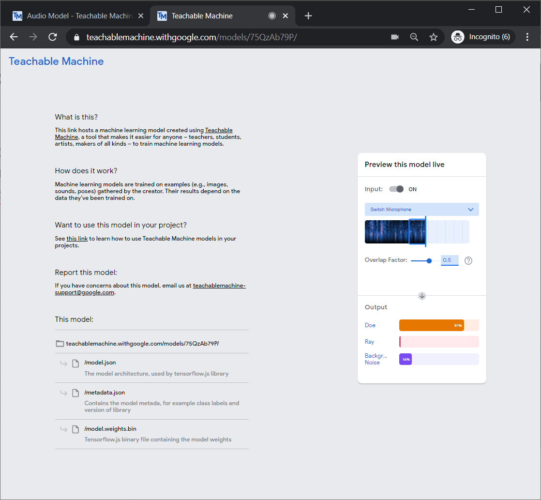
Task: Click the /model.weights.bin file name
Action: (x=110, y=429)
